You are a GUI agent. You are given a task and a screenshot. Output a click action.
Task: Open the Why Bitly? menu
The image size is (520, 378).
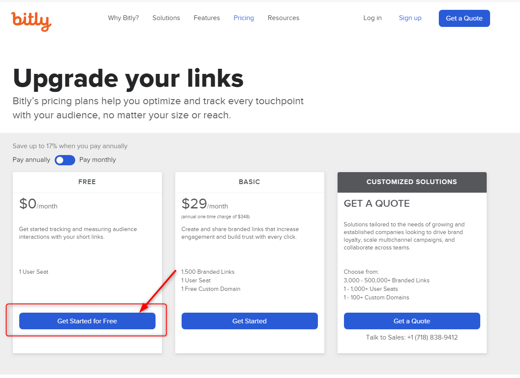123,18
